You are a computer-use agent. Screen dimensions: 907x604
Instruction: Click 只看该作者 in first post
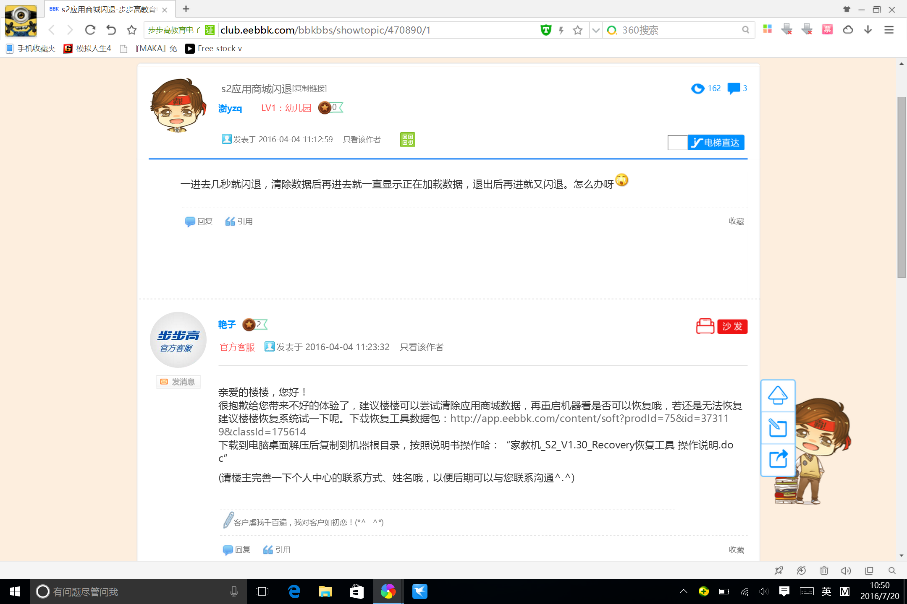[x=362, y=139]
